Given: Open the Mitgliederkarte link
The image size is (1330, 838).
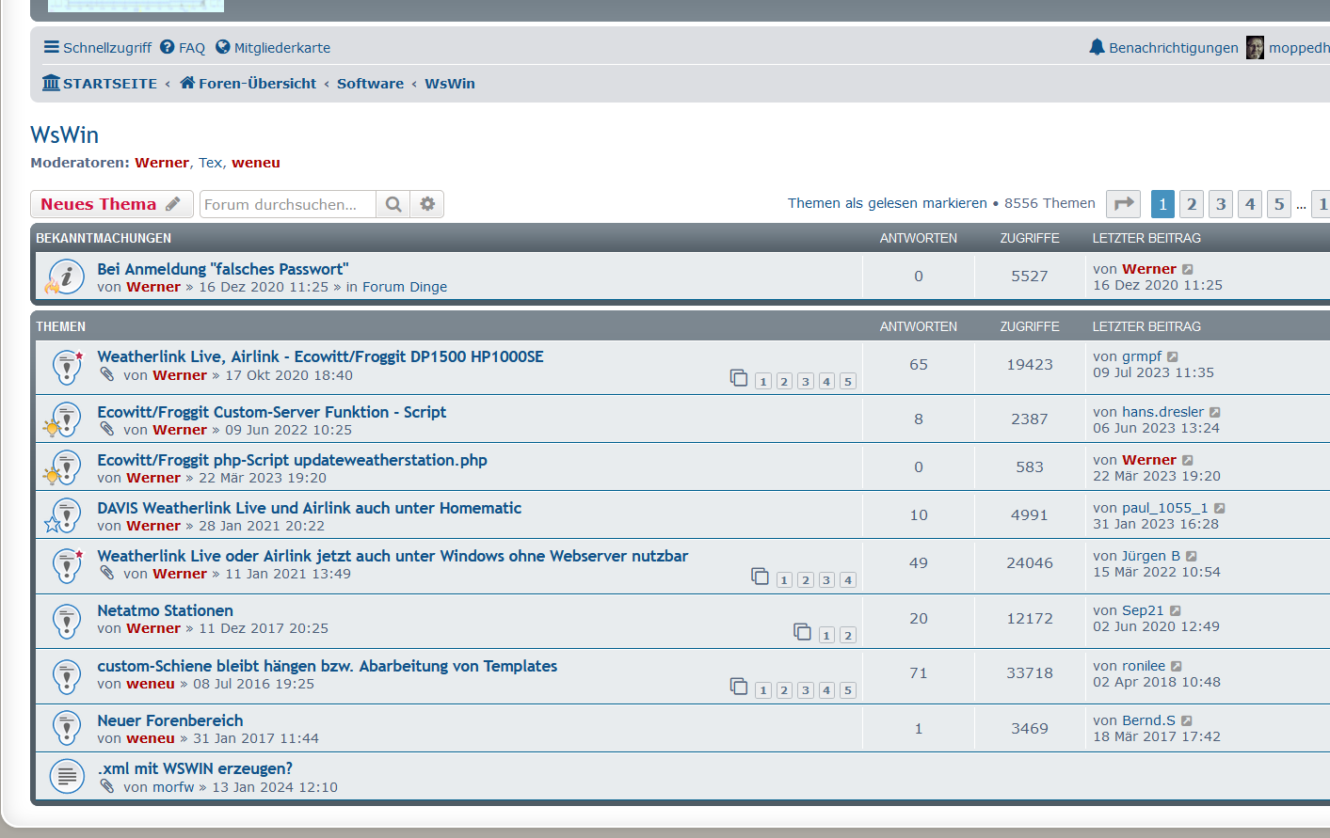Looking at the screenshot, I should click(x=273, y=48).
